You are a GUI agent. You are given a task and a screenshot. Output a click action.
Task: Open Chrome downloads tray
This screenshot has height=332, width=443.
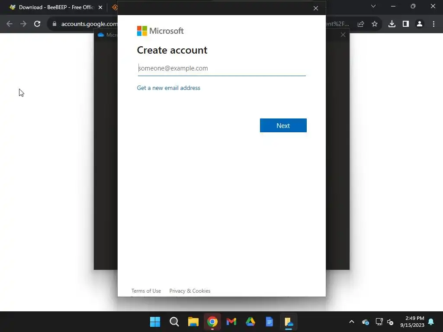click(392, 24)
